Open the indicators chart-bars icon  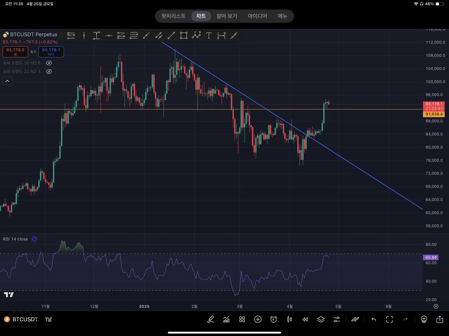pyautogui.click(x=226, y=319)
